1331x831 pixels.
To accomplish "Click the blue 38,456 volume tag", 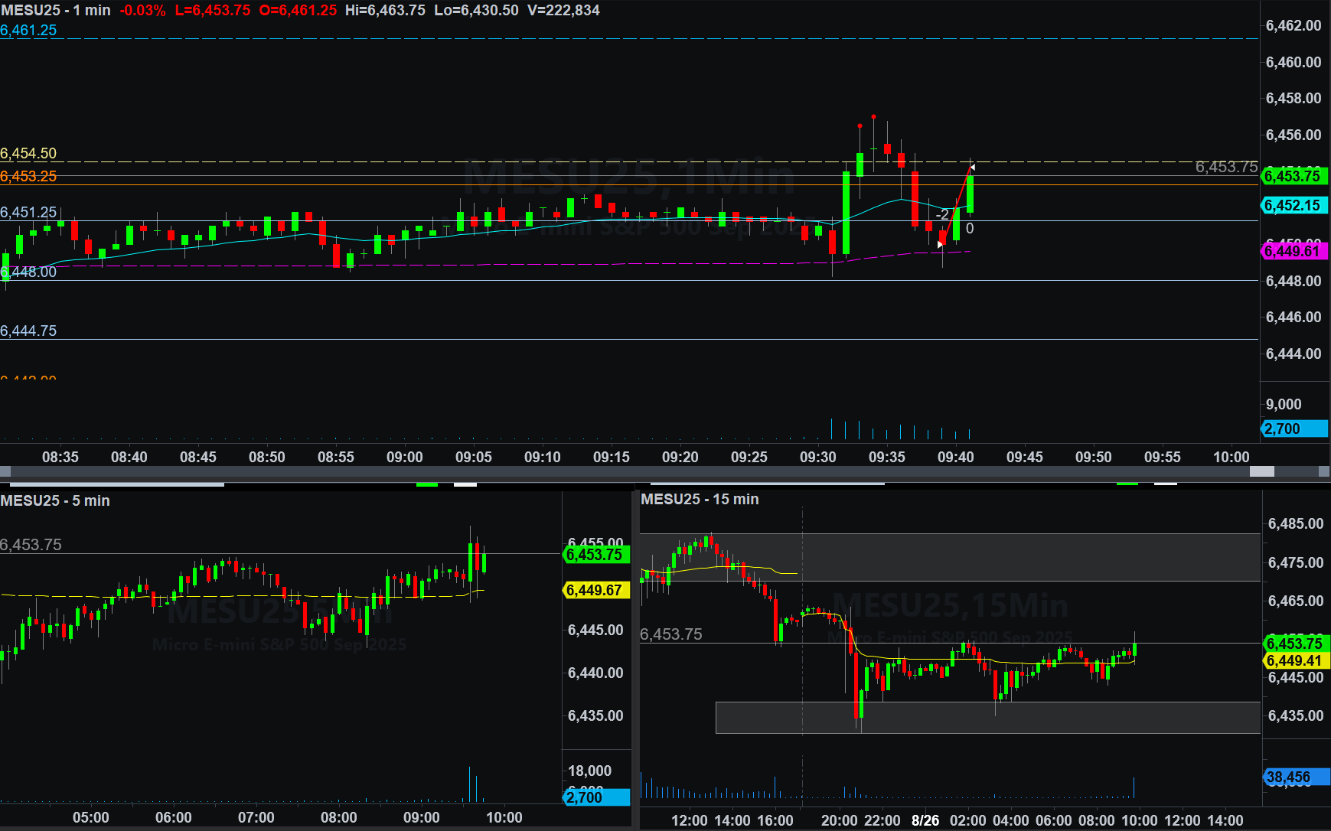I will 1289,777.
